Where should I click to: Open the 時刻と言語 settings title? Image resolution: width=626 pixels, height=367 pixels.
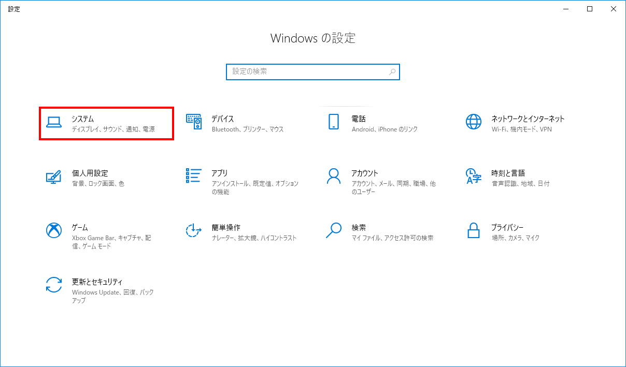pyautogui.click(x=508, y=173)
